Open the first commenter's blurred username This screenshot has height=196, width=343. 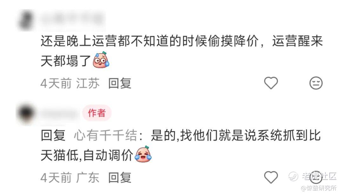(72, 19)
